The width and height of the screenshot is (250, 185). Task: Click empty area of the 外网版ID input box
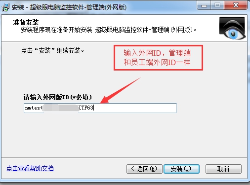(135, 108)
